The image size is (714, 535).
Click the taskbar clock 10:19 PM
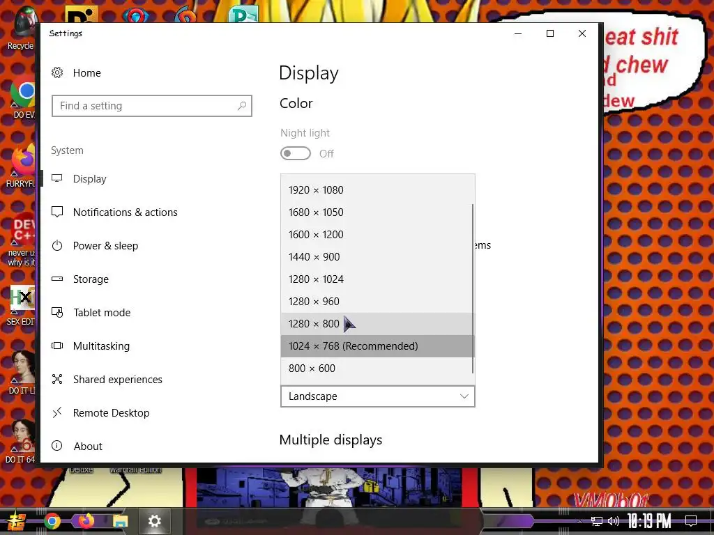pos(649,521)
